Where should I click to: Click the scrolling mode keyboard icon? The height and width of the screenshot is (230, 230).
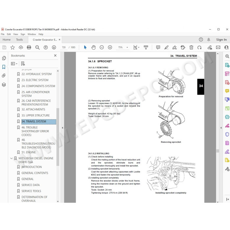(x=146, y=47)
